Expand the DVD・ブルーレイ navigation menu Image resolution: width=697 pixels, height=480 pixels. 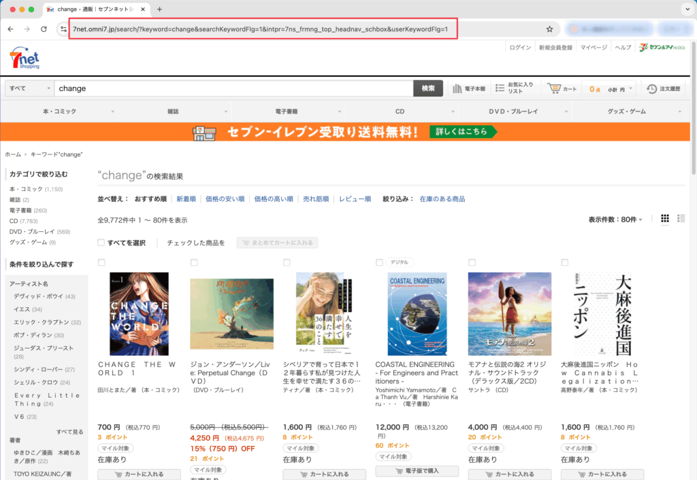(514, 112)
